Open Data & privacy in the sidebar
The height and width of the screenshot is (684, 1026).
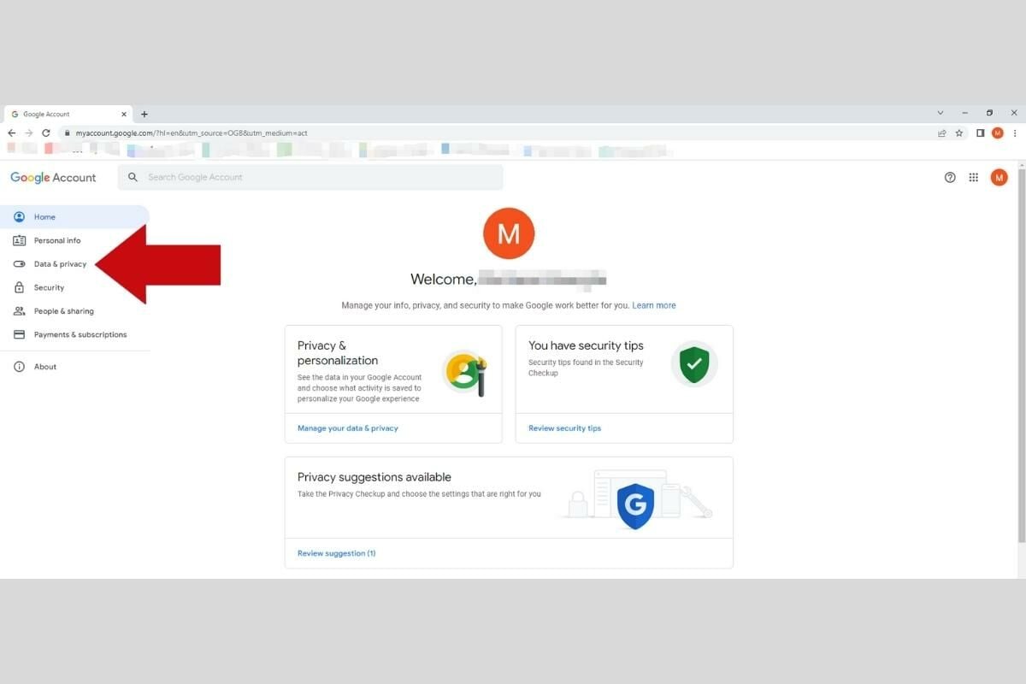pos(60,264)
